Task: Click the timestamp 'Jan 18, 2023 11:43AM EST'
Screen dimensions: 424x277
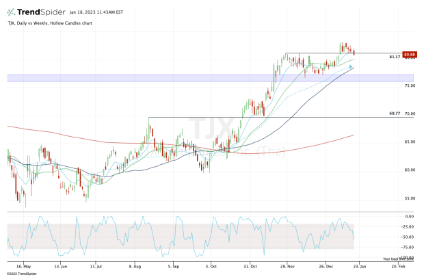Action: pyautogui.click(x=96, y=12)
